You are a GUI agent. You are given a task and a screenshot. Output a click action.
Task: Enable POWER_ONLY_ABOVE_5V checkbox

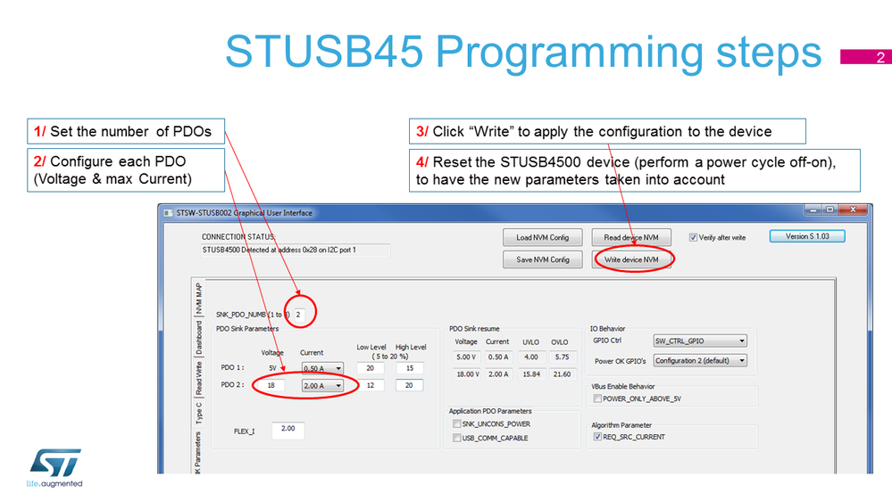597,398
